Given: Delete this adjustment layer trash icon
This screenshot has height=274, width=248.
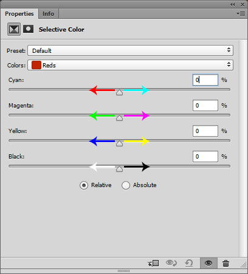Looking at the screenshot, I should 226,264.
